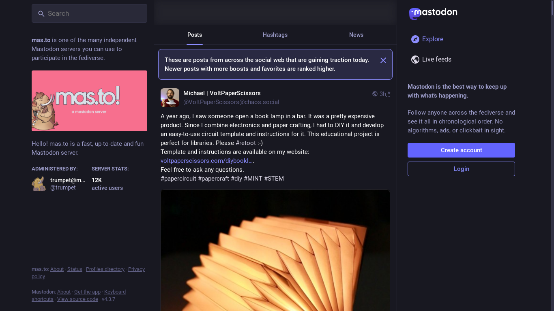Click the Explore navigation label
The height and width of the screenshot is (311, 554).
pos(433,39)
